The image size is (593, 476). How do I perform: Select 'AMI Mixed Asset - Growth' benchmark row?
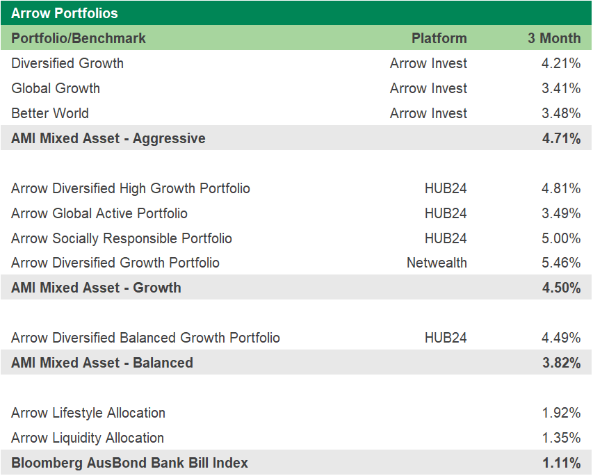(x=296, y=288)
